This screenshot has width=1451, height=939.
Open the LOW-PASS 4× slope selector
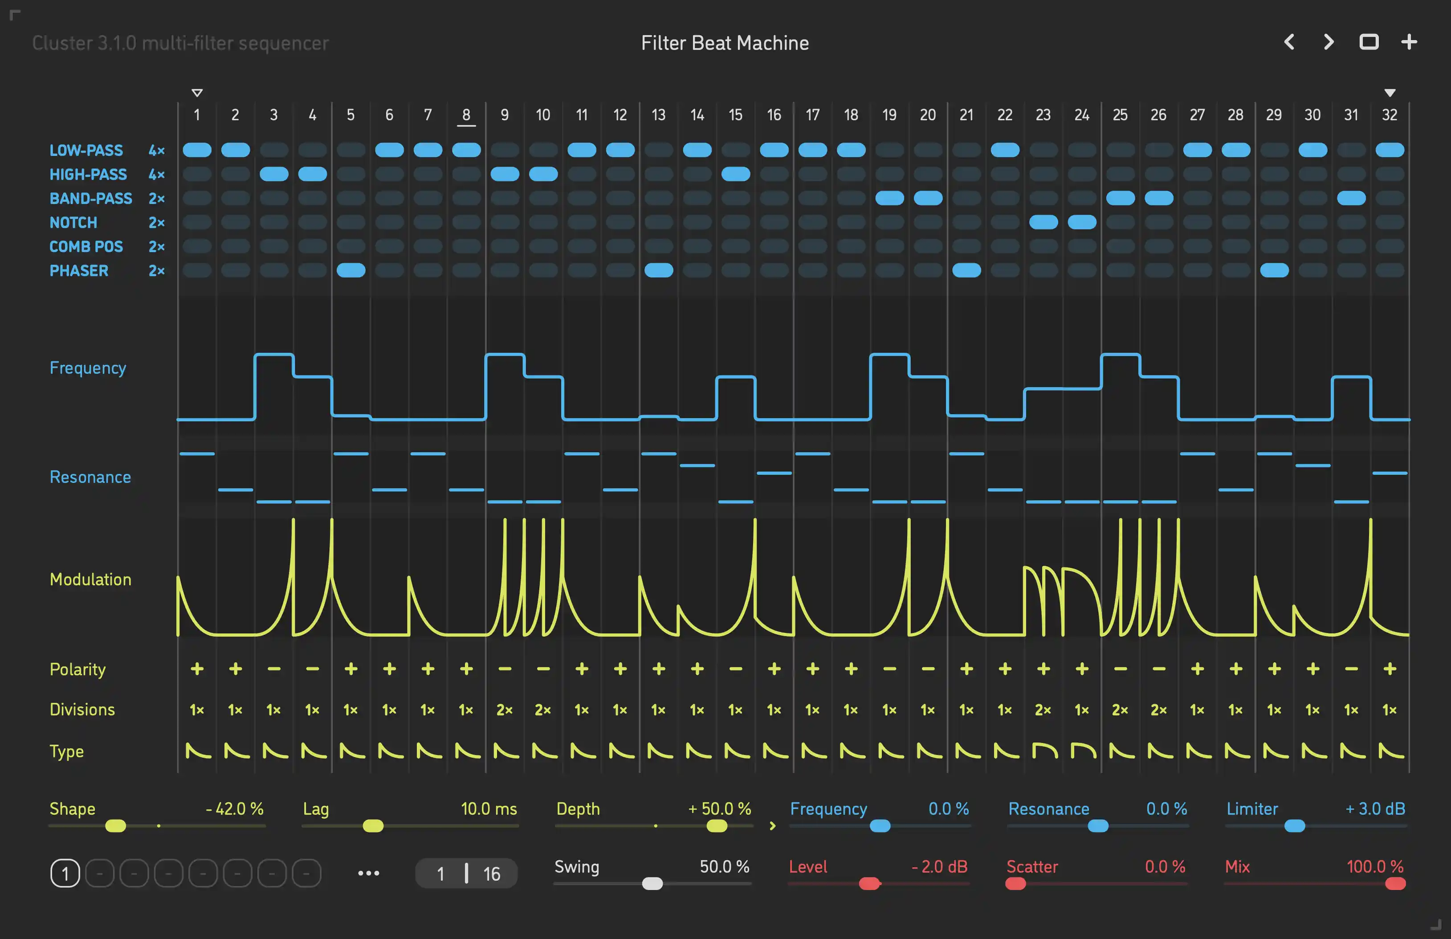coord(157,150)
